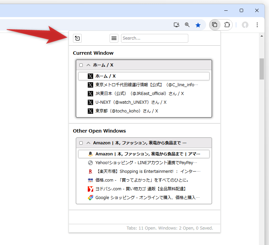Click the ホーム / X window title header
Viewport: 269px width, 245px height.
[103, 65]
